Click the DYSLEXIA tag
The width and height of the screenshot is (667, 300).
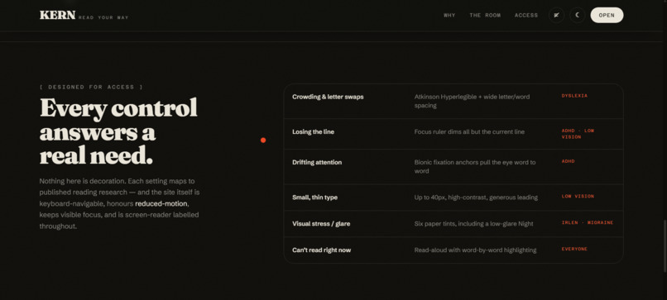coord(574,96)
